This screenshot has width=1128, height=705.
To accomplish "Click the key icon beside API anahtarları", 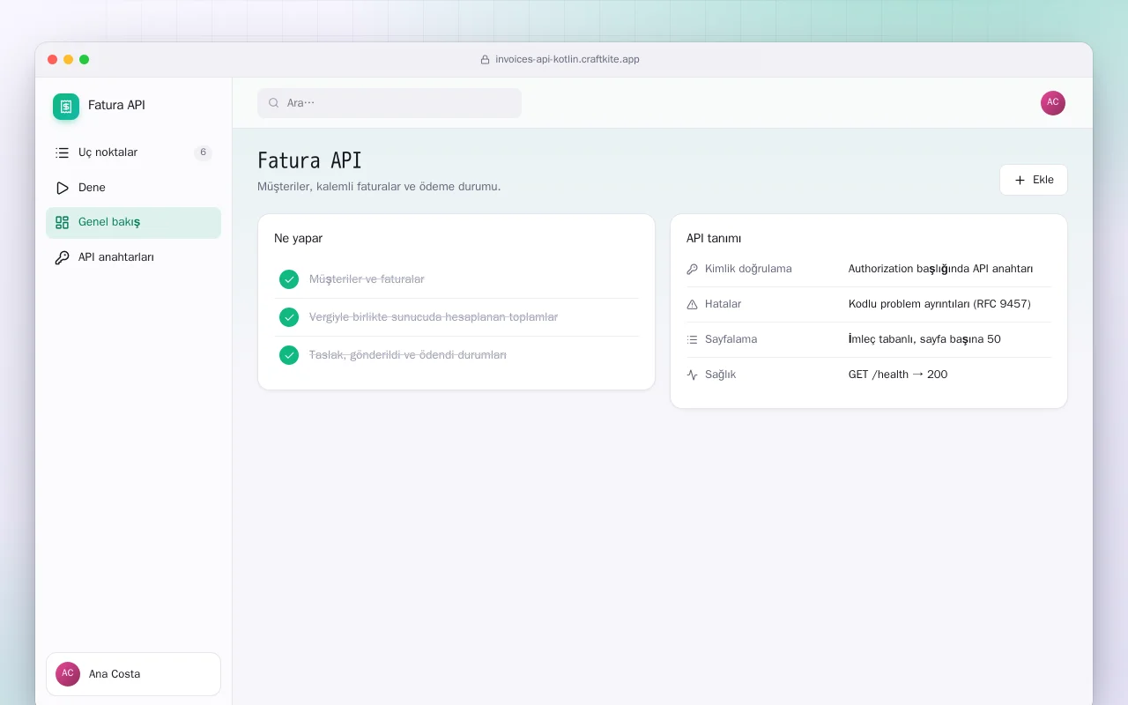I will click(62, 258).
